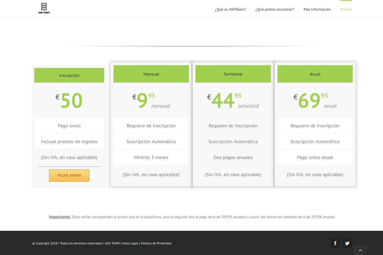
Task: Open the ¿Qué es ASOTeam? menu item
Action: [230, 9]
